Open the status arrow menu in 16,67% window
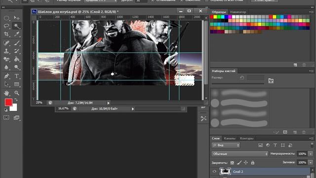The width and height of the screenshot is (316, 178). pos(133,109)
